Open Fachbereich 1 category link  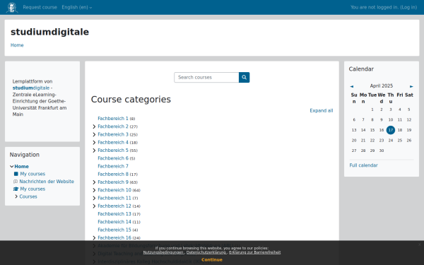pyautogui.click(x=113, y=119)
